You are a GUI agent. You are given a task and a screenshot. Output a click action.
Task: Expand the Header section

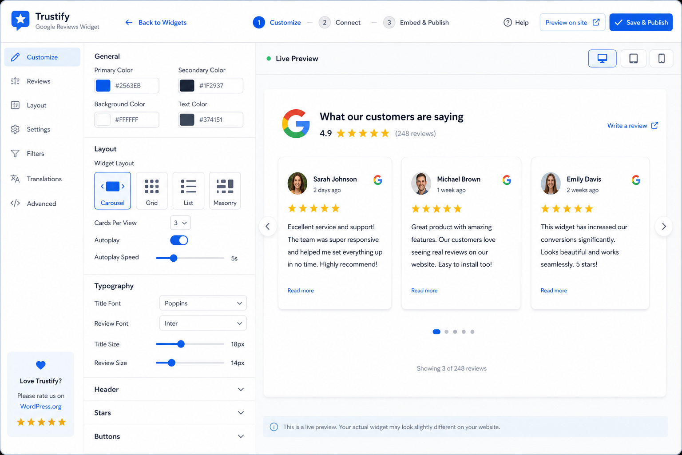pos(169,389)
